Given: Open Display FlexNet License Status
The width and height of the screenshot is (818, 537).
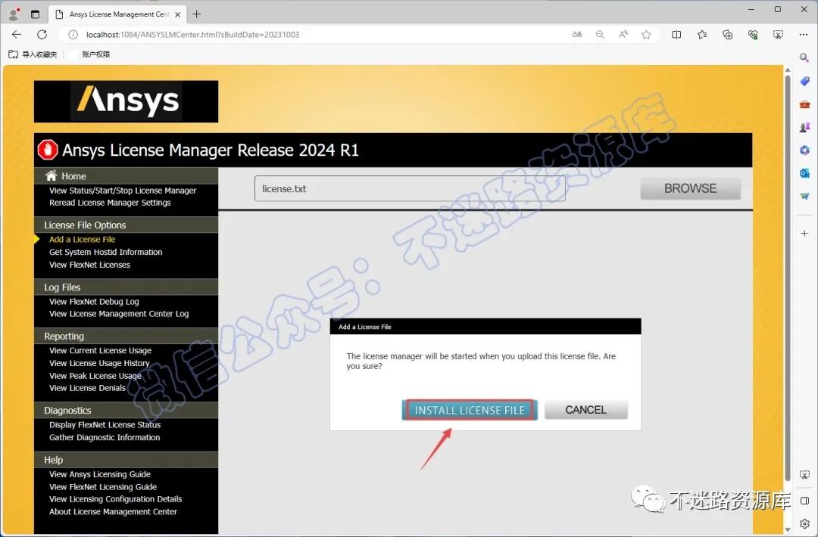Looking at the screenshot, I should pyautogui.click(x=105, y=425).
